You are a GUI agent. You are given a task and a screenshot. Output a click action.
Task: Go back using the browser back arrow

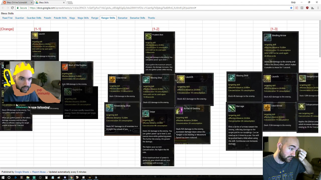[3, 8]
